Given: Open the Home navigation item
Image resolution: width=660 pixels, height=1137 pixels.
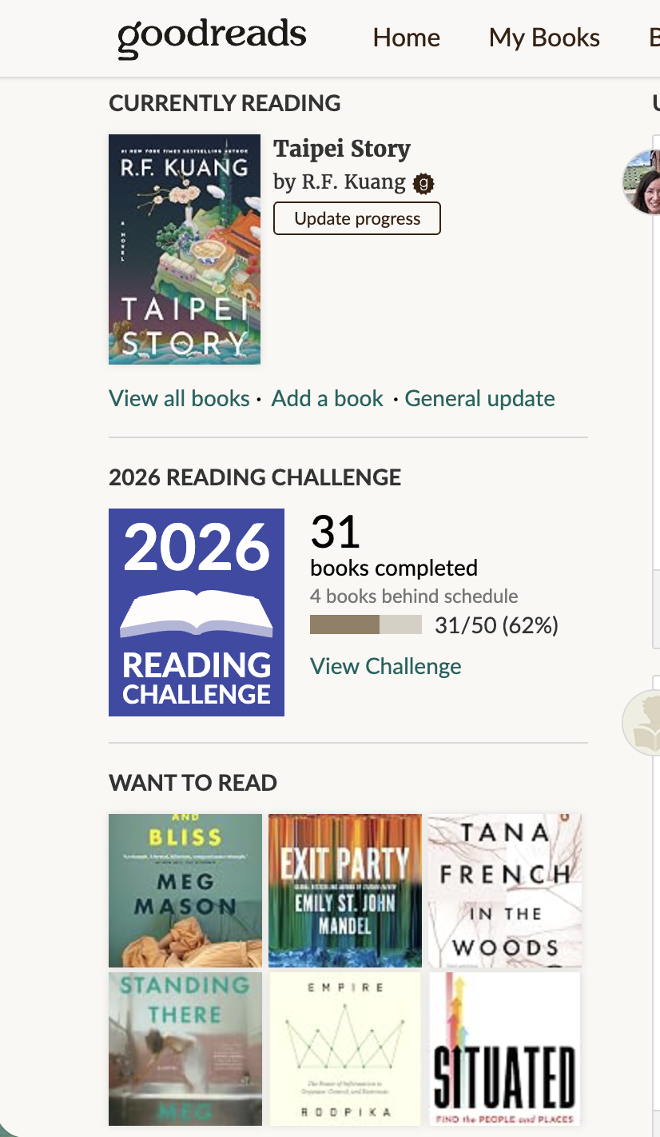Looking at the screenshot, I should [407, 38].
